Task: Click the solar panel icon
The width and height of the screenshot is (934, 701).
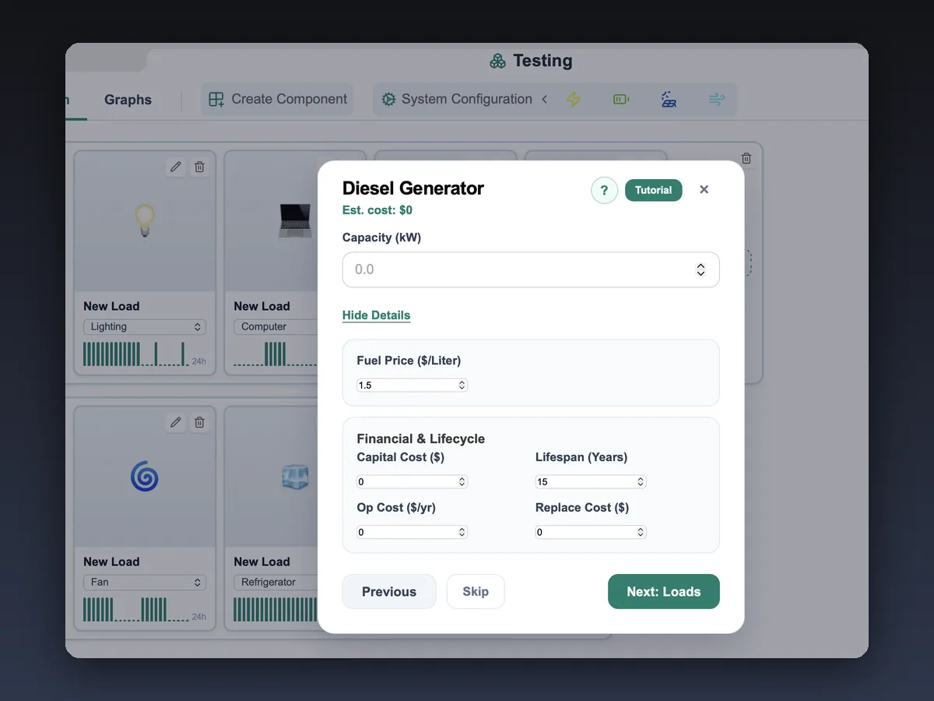Action: pyautogui.click(x=669, y=99)
